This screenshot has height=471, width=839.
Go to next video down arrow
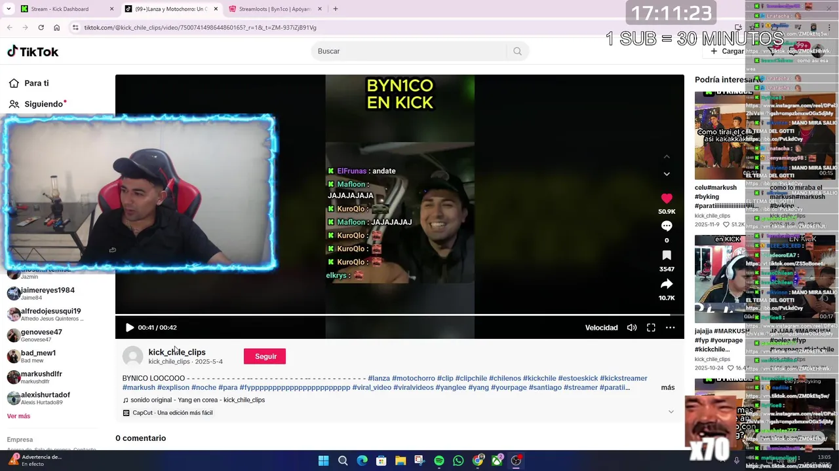pos(667,174)
